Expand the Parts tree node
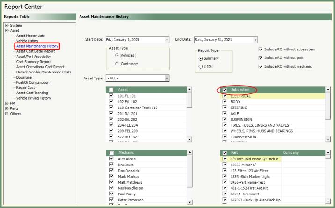The image size is (335, 208). (7, 108)
